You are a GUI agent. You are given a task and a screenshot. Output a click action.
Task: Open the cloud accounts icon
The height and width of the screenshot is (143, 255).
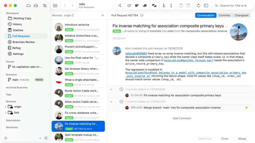coord(28,6)
